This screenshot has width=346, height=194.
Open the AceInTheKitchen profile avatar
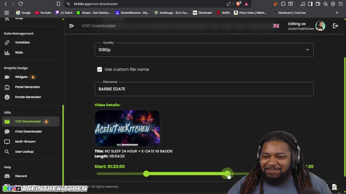click(320, 26)
